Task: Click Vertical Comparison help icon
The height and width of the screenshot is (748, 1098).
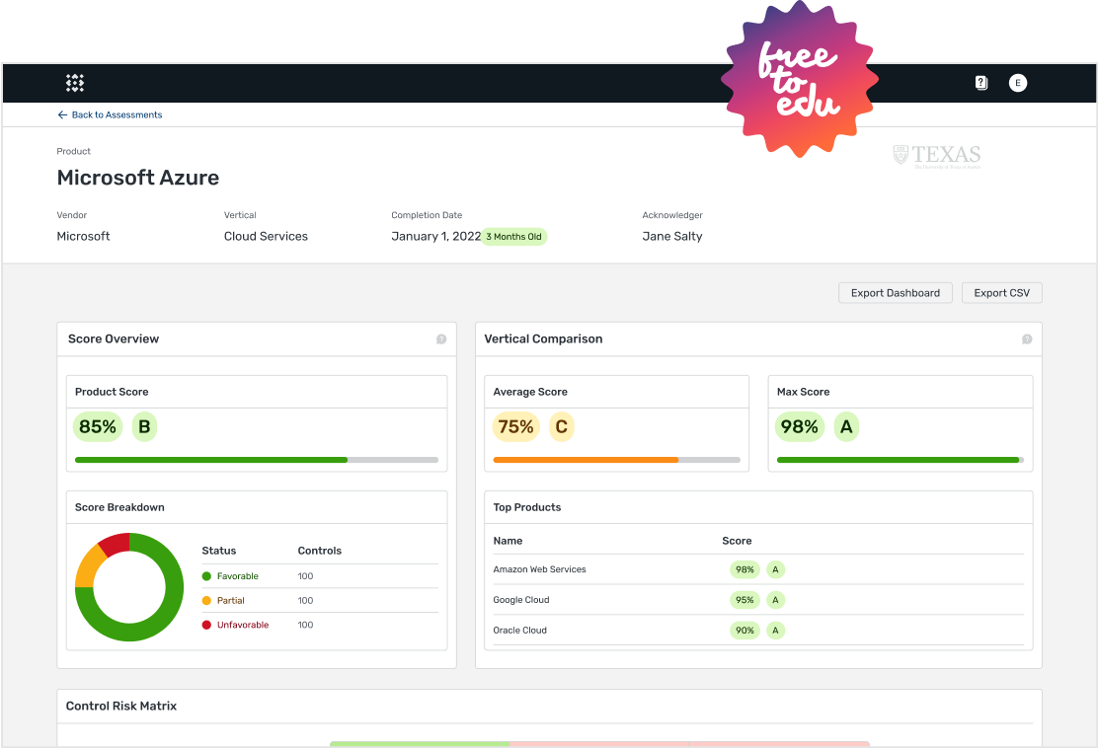Action: pos(1027,339)
